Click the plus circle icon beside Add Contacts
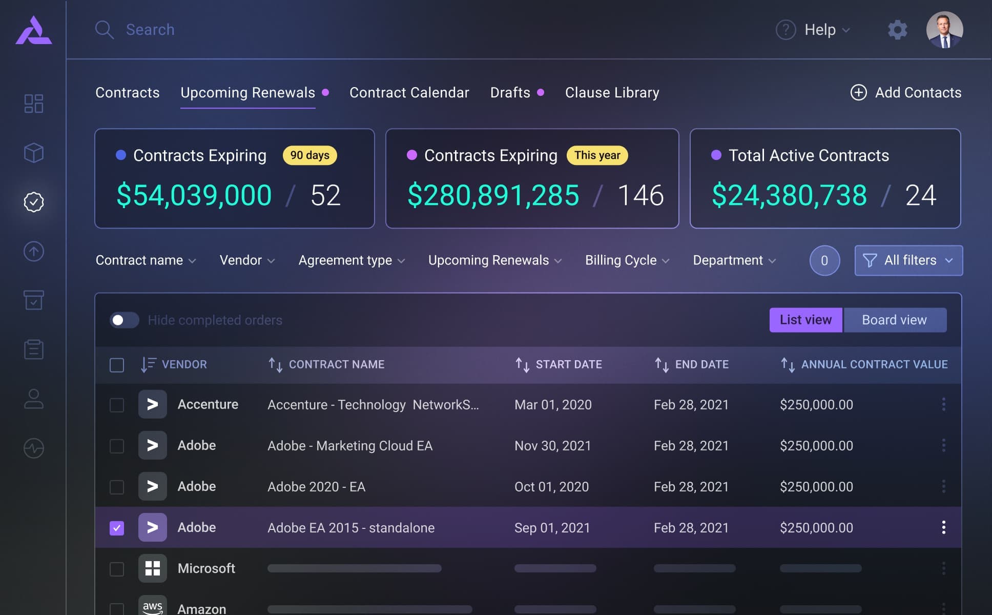Screen dimensions: 992x615 (x=858, y=92)
